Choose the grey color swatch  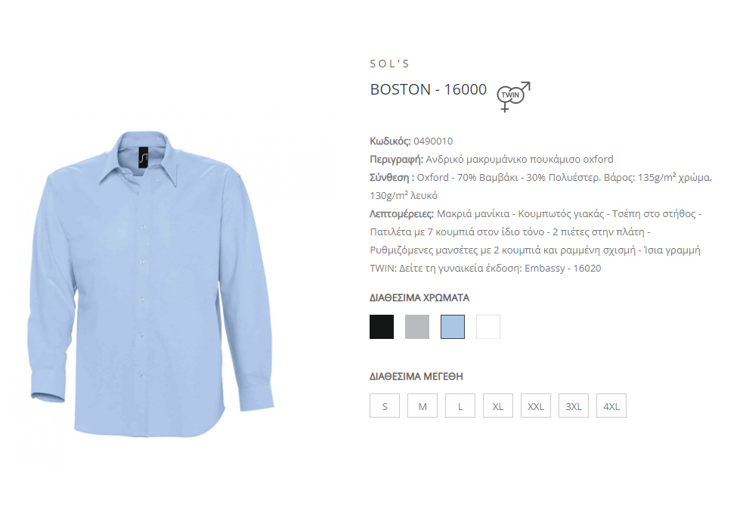coord(417,327)
